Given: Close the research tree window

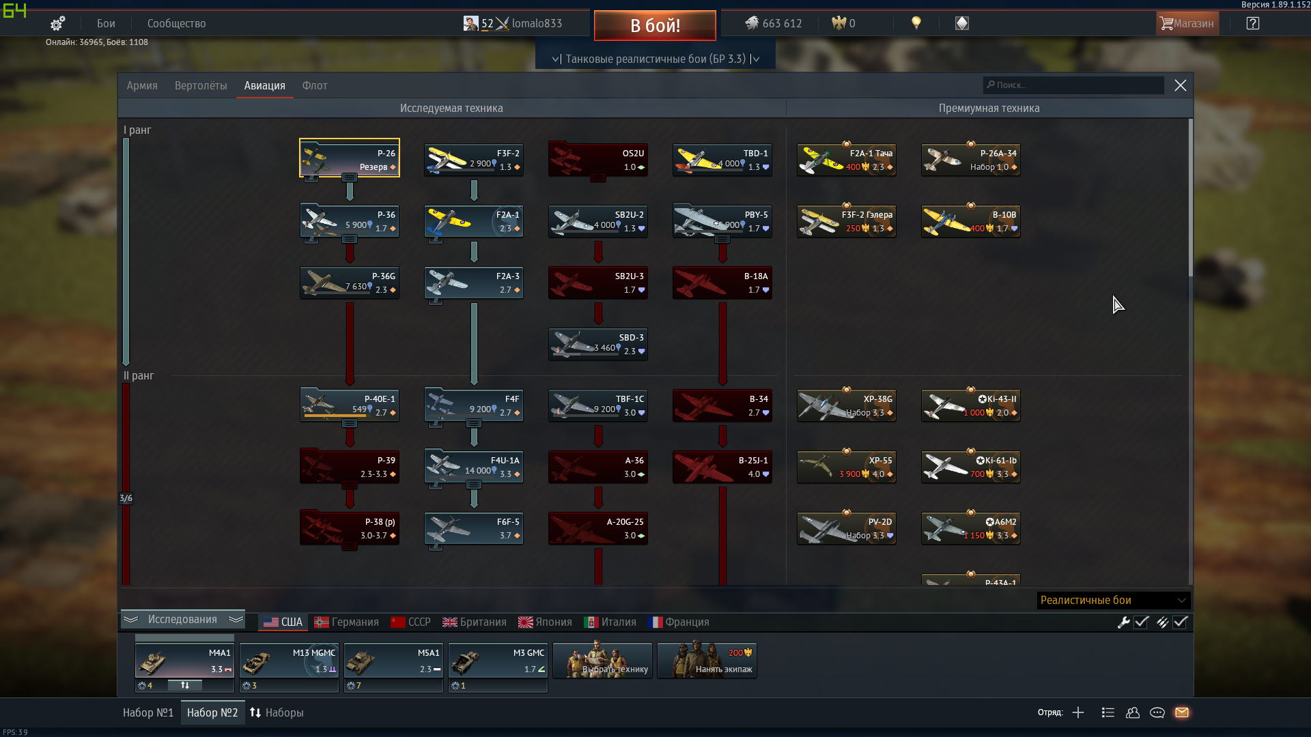Looking at the screenshot, I should (x=1181, y=85).
